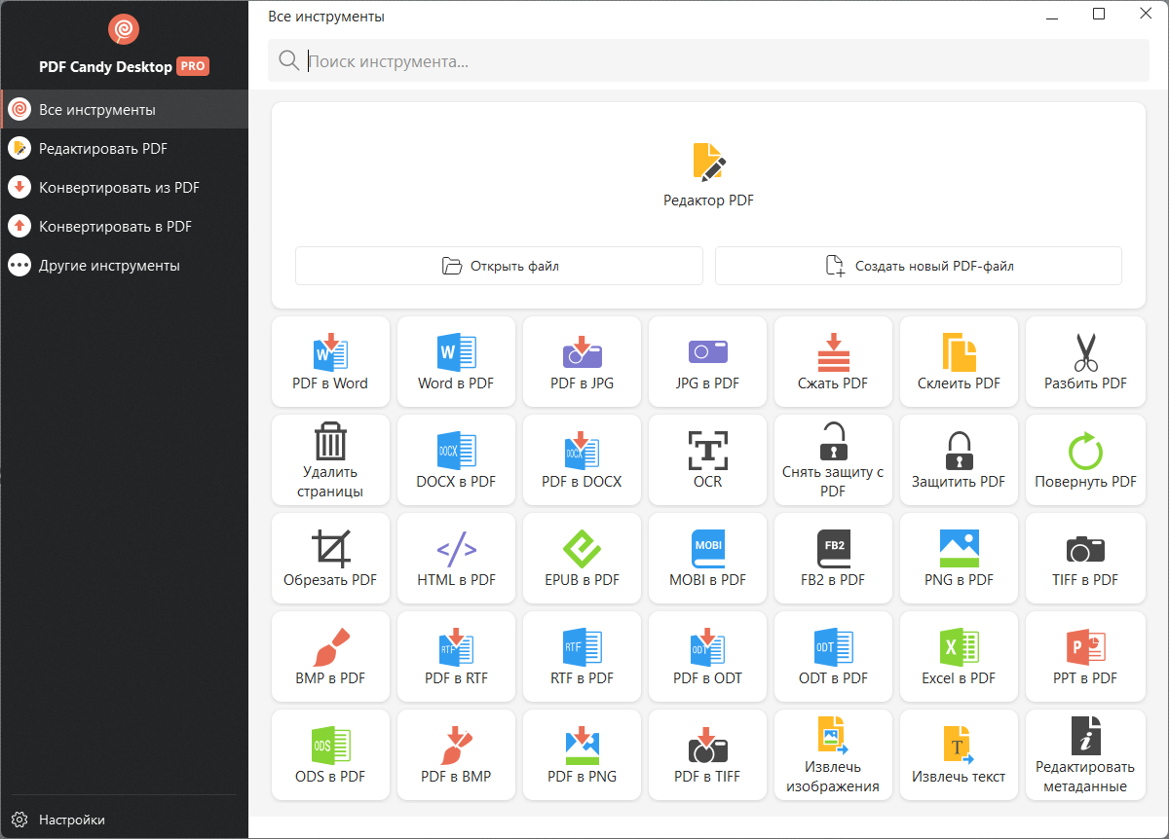Open Конвертировать в PDF category

pos(125,226)
